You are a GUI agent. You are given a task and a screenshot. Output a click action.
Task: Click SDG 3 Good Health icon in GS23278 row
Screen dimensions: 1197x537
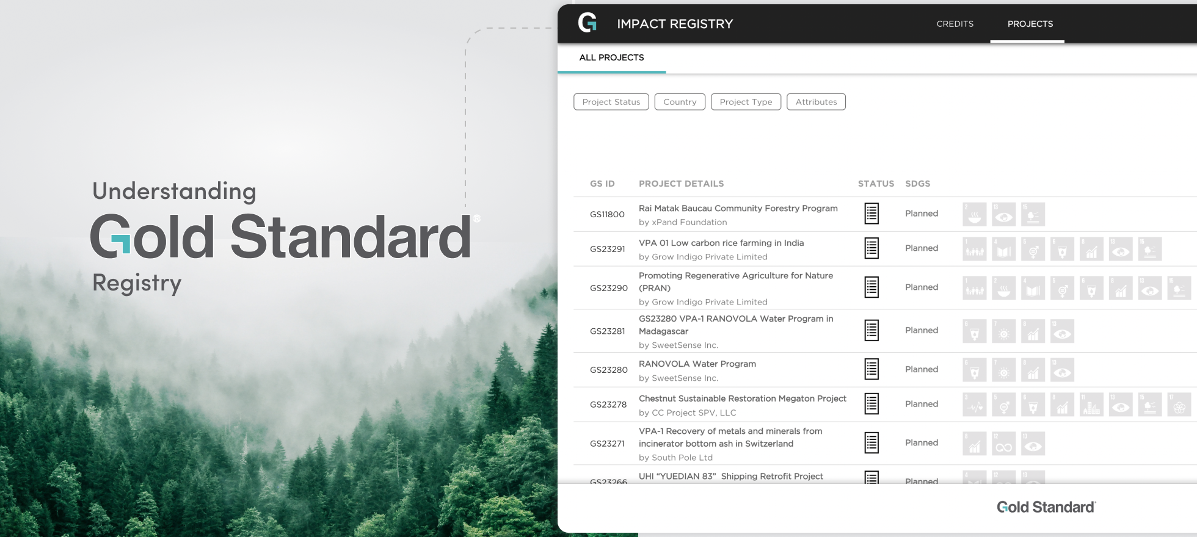tap(975, 405)
